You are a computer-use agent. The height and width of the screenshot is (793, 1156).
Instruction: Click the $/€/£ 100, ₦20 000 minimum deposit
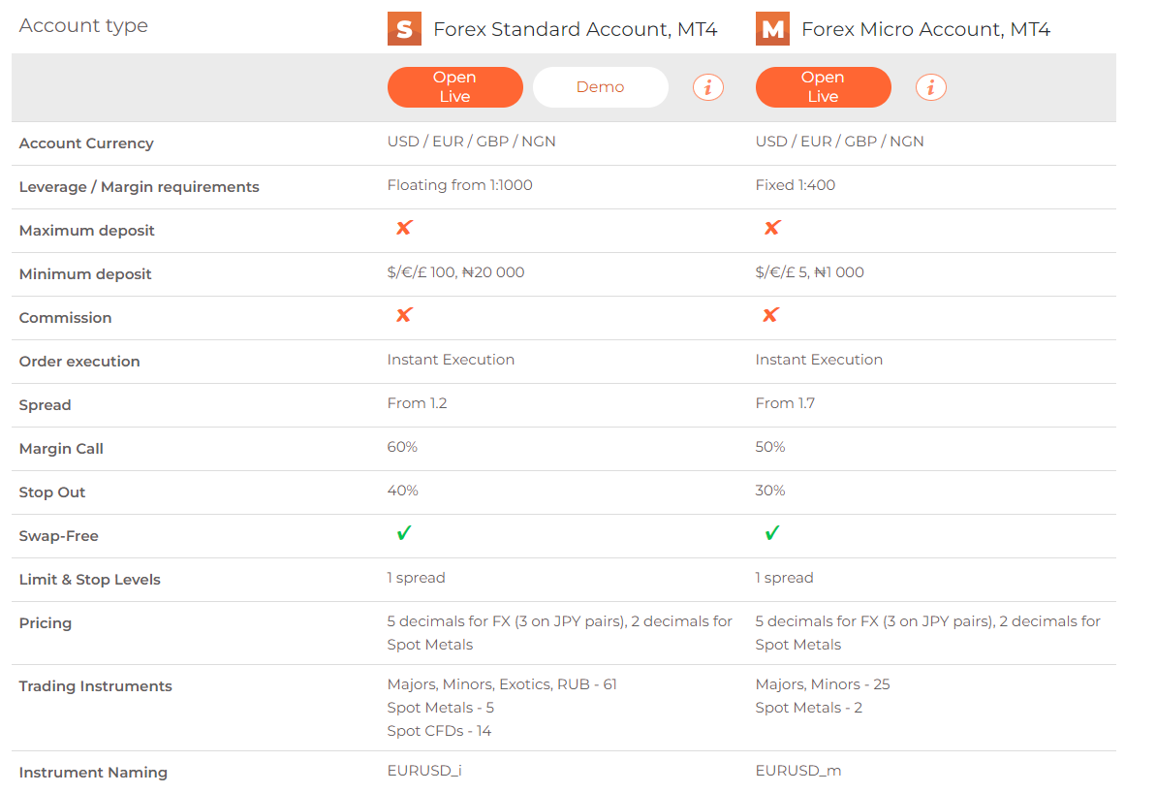click(x=455, y=272)
